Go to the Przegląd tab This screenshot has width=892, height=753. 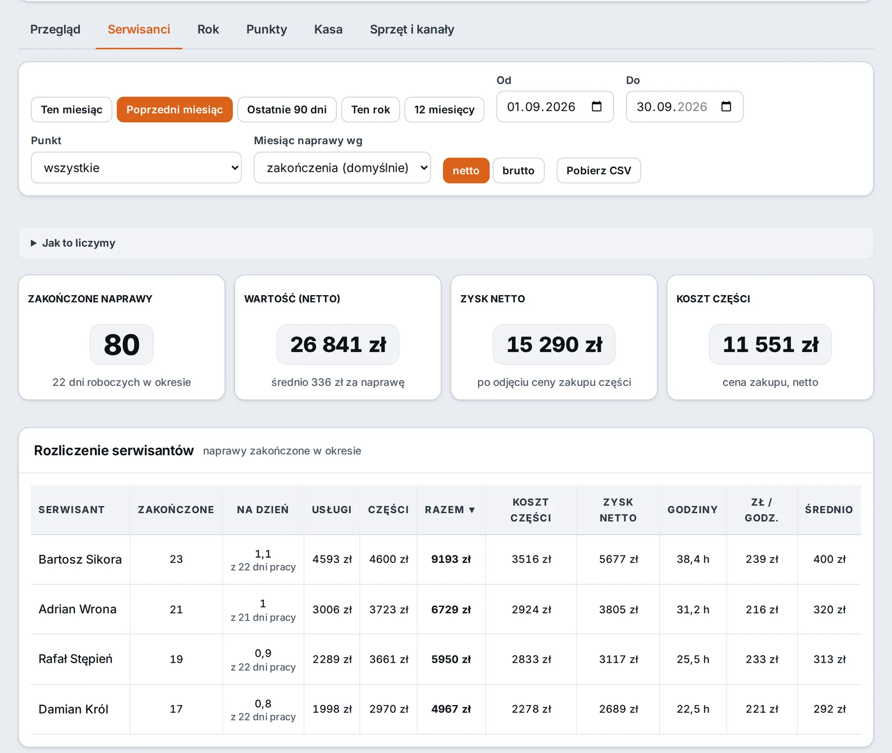tap(56, 29)
